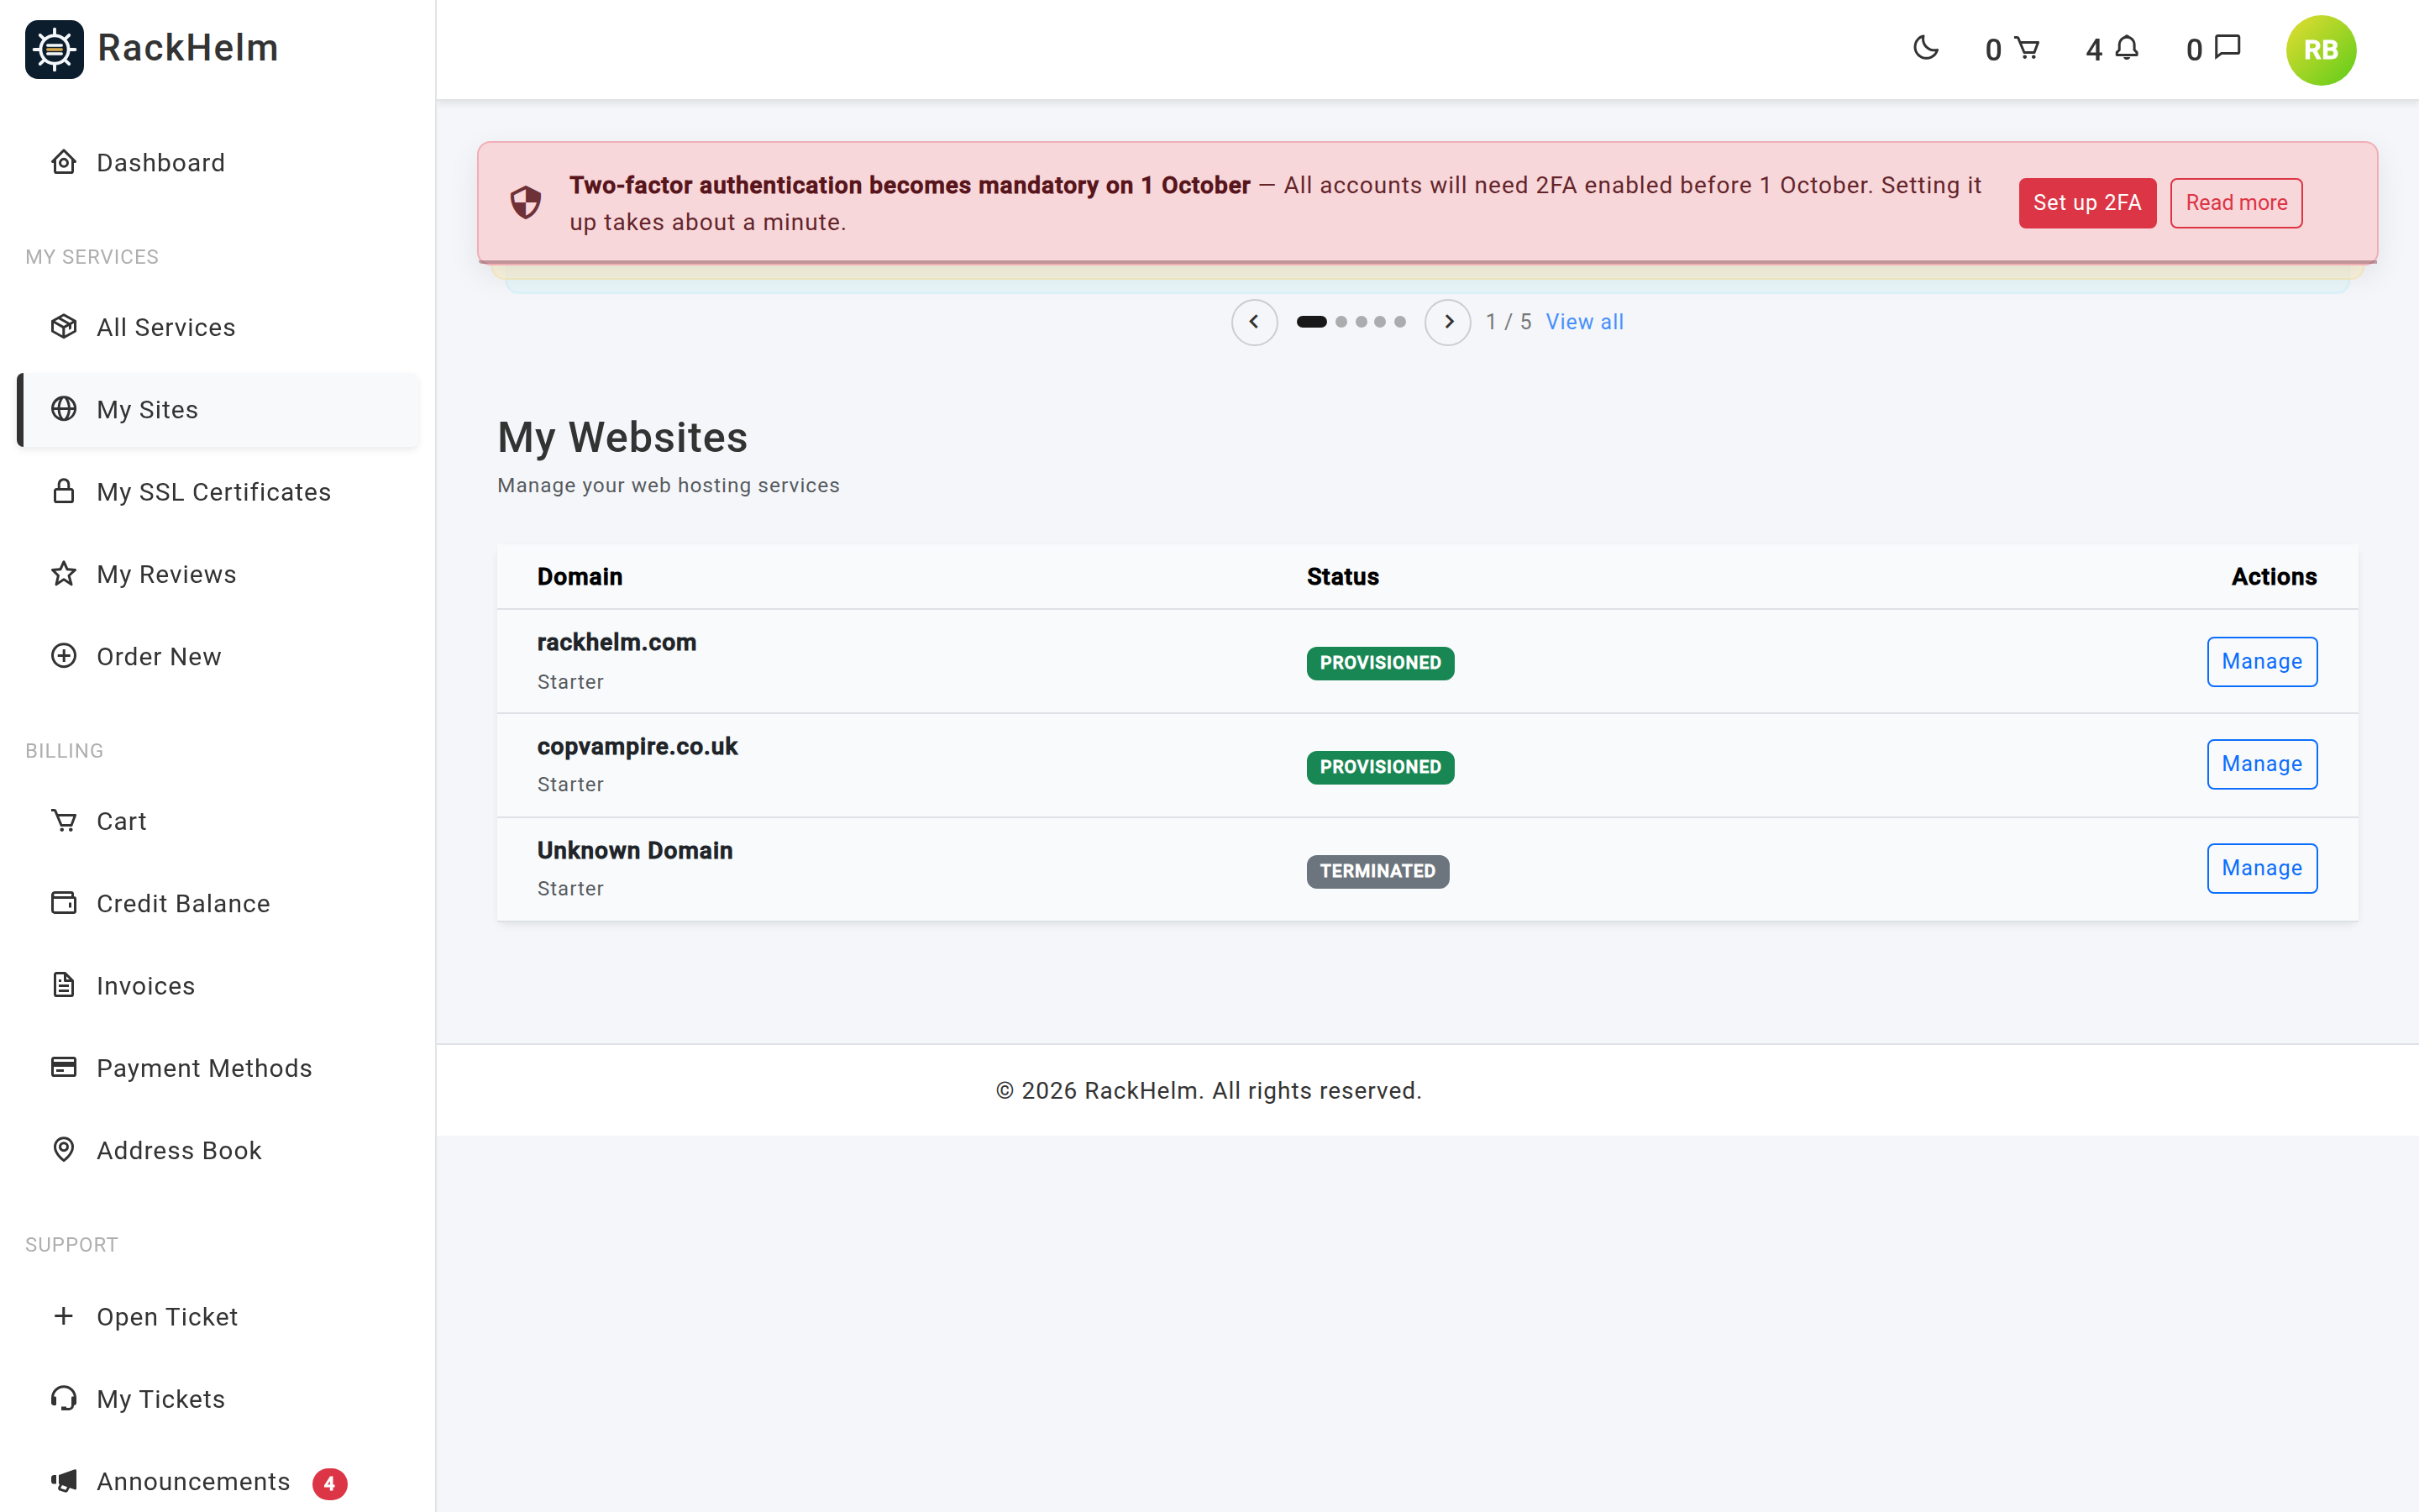Click the View all announcements link
Viewport: 2419px width, 1512px height.
[x=1584, y=322]
